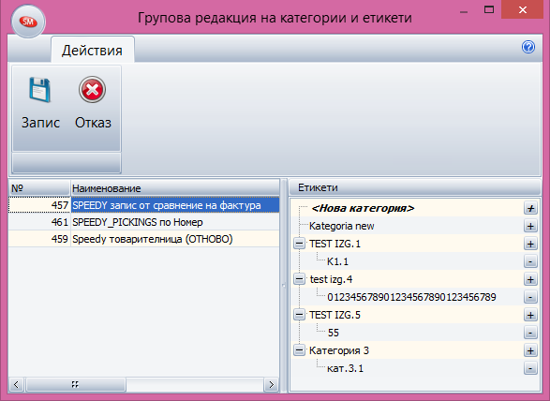Click plus button beside TEST IZG.5
This screenshot has width=550, height=401.
(530, 315)
